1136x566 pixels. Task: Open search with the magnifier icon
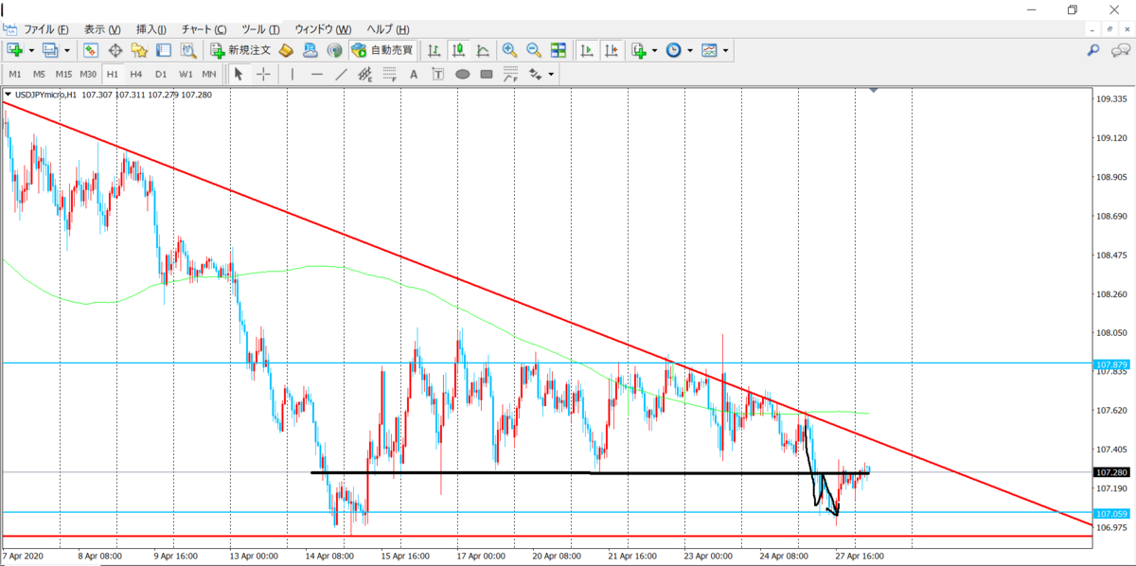[x=1093, y=50]
